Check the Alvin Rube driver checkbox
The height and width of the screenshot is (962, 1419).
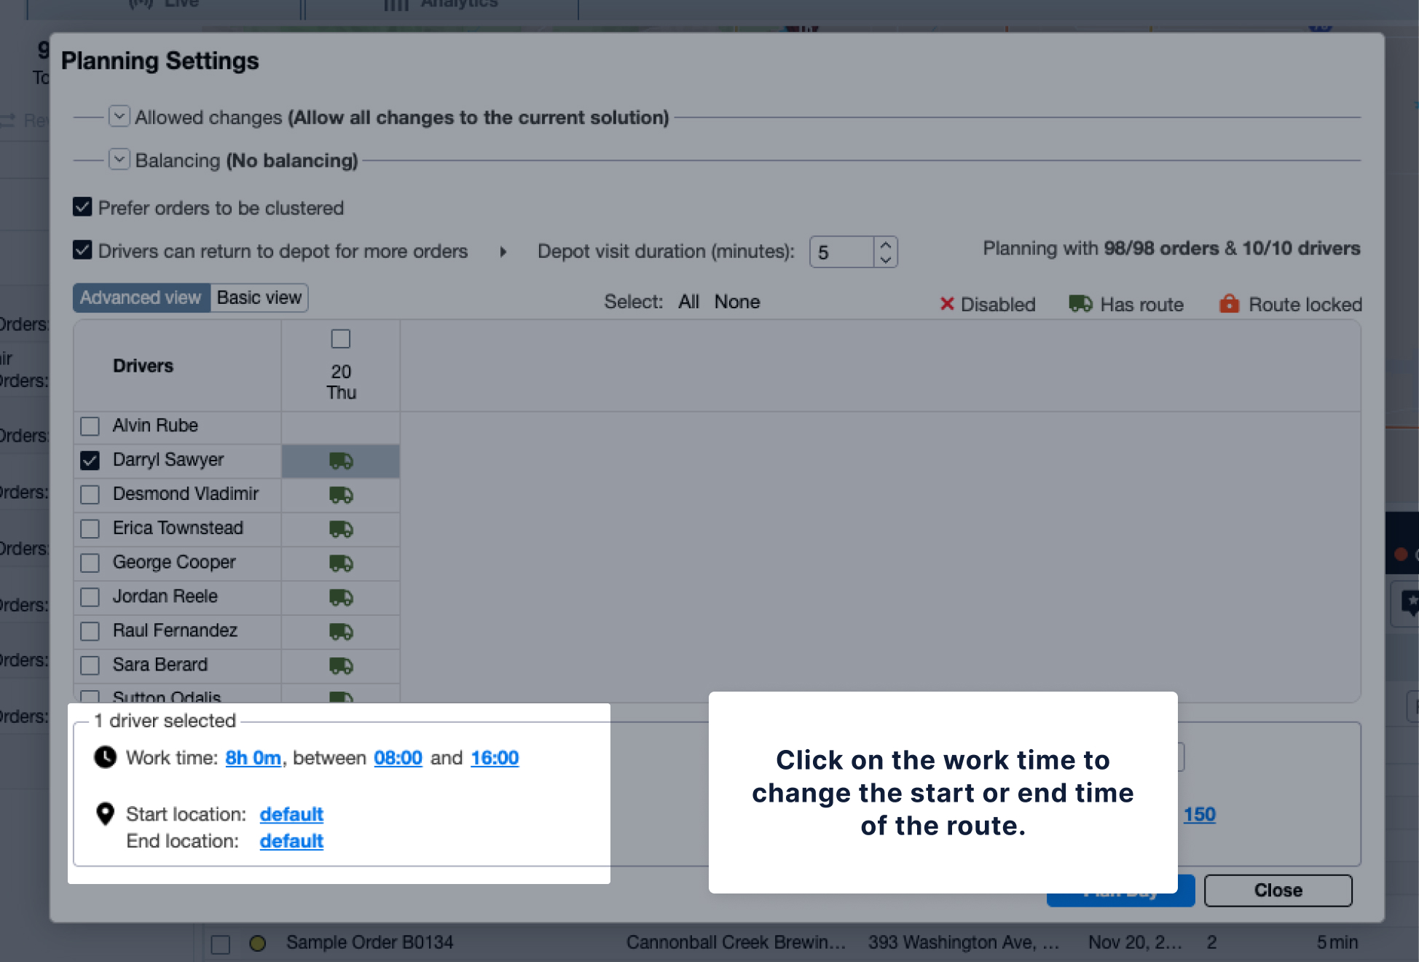[x=90, y=426]
